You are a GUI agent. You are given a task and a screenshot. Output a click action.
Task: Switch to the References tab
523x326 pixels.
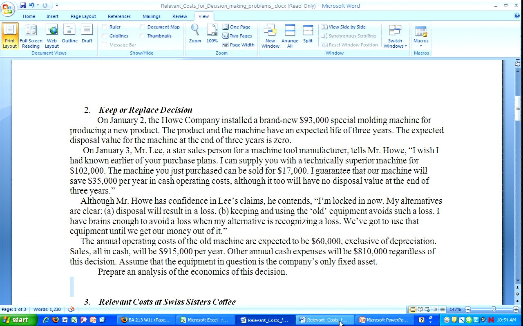(x=119, y=16)
